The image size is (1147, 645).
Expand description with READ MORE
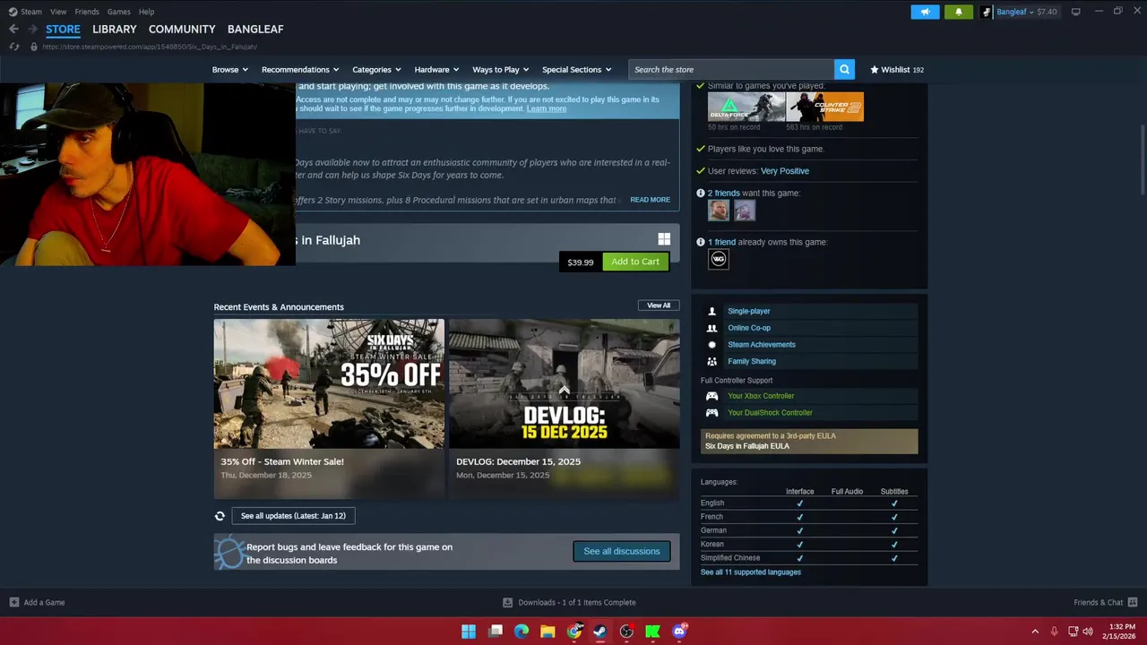(650, 200)
